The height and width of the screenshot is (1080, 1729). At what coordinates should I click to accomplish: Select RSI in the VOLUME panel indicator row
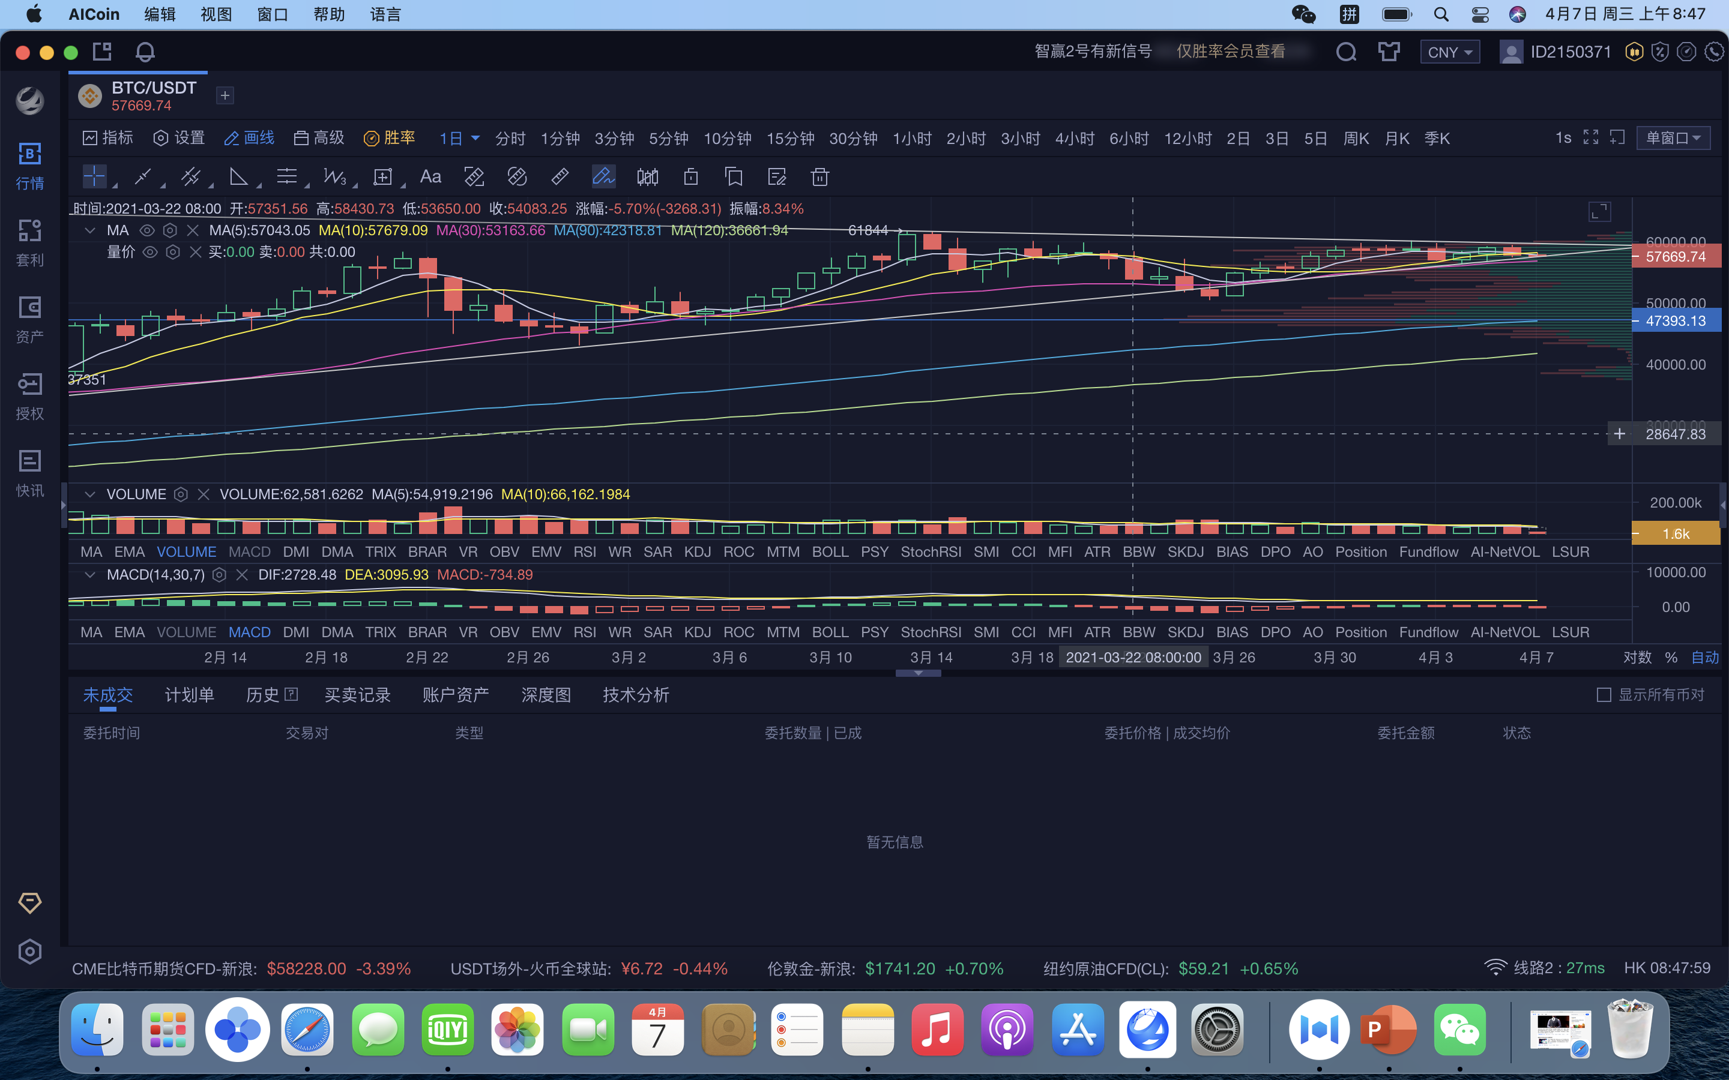click(x=584, y=552)
